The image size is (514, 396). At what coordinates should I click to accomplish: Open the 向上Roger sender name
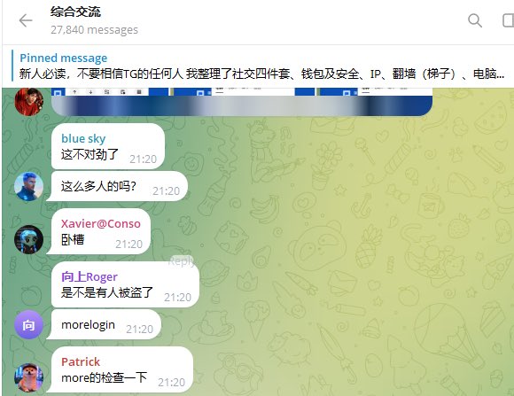(90, 277)
